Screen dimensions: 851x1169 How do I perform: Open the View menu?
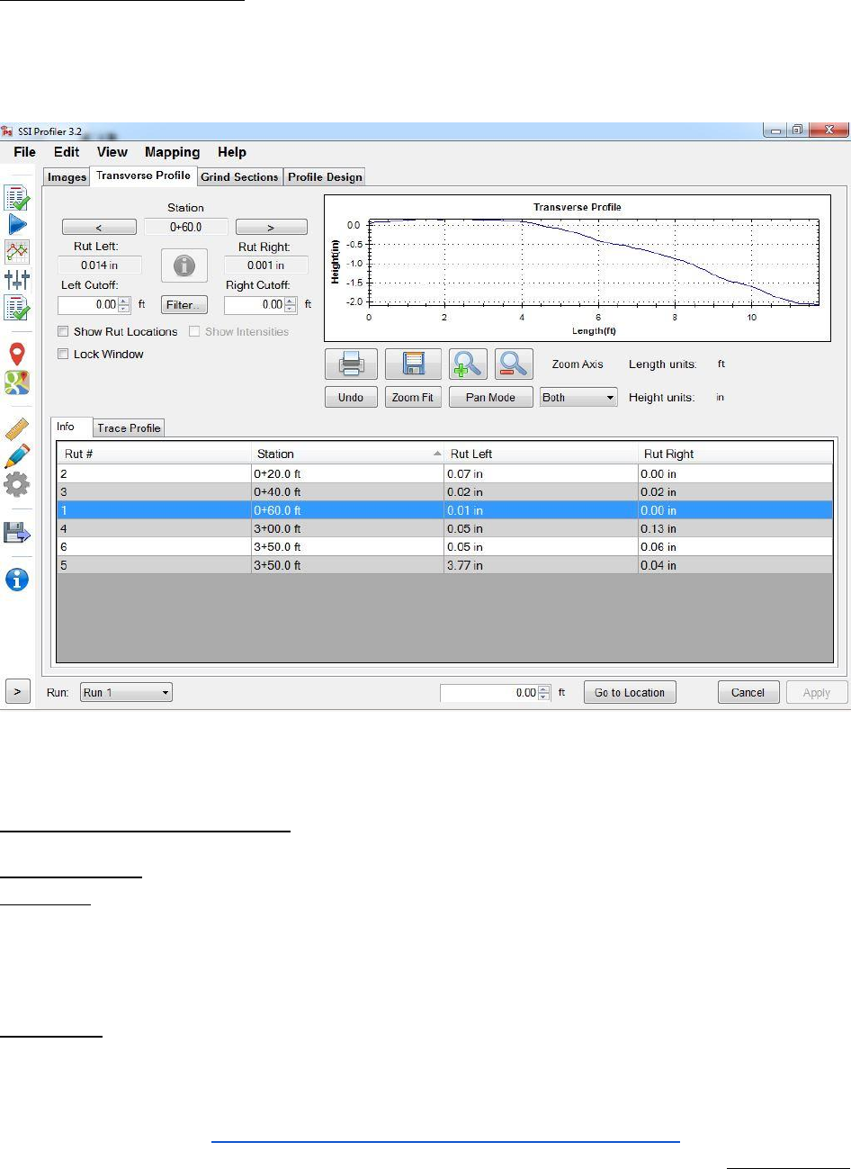click(x=112, y=152)
